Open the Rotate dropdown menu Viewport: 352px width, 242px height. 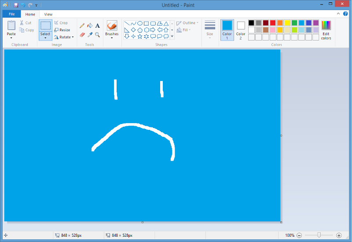[64, 37]
